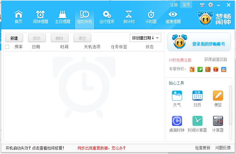Image resolution: width=236 pixels, height=154 pixels.
Task: Click the 贴心工具 panel scrollbar
Action: [x=230, y=105]
